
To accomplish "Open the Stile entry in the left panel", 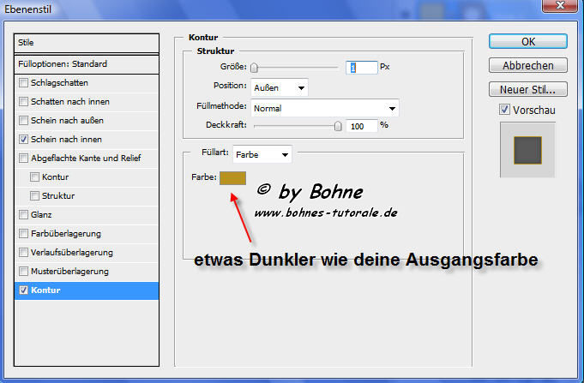I will coord(87,42).
